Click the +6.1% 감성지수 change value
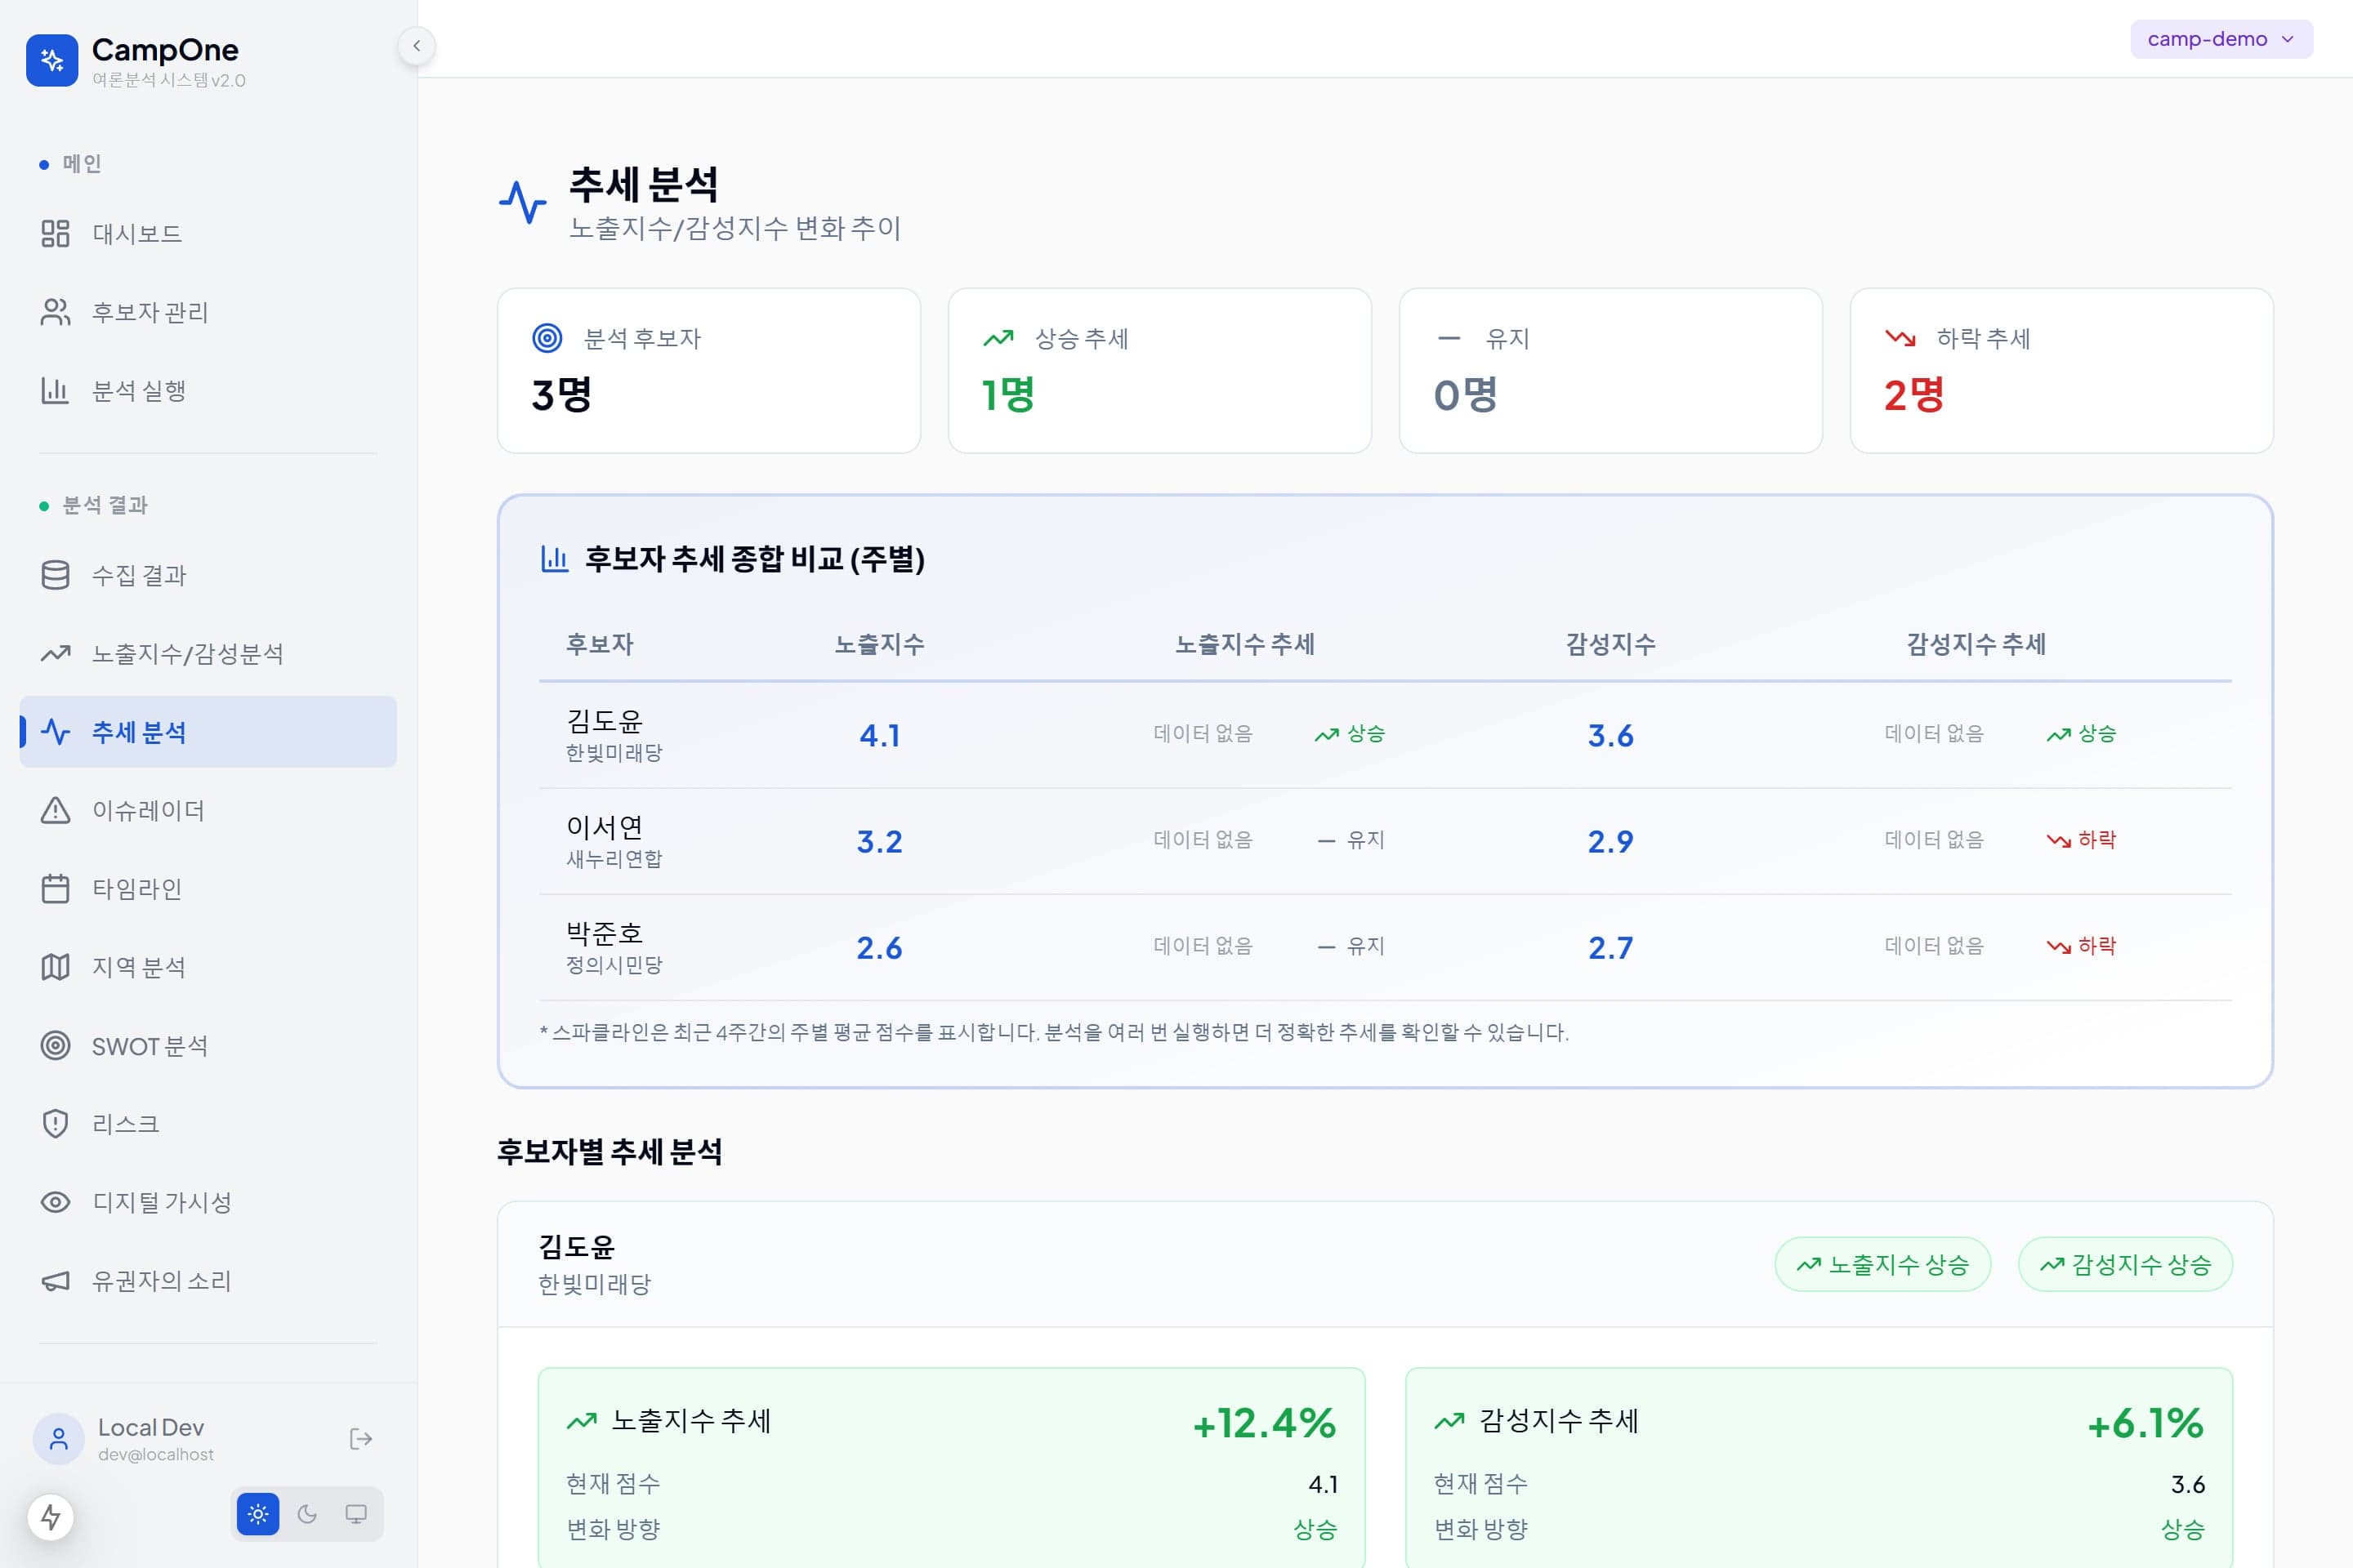The height and width of the screenshot is (1568, 2353). tap(2146, 1422)
